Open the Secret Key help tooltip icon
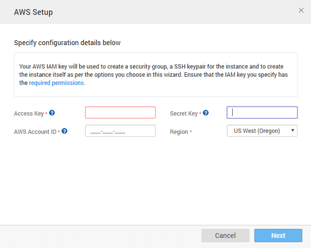 coord(206,113)
